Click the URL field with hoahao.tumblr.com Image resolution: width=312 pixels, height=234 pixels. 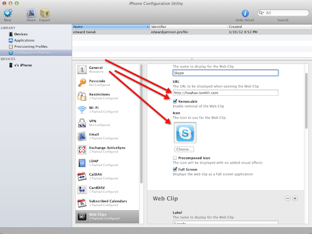point(225,93)
